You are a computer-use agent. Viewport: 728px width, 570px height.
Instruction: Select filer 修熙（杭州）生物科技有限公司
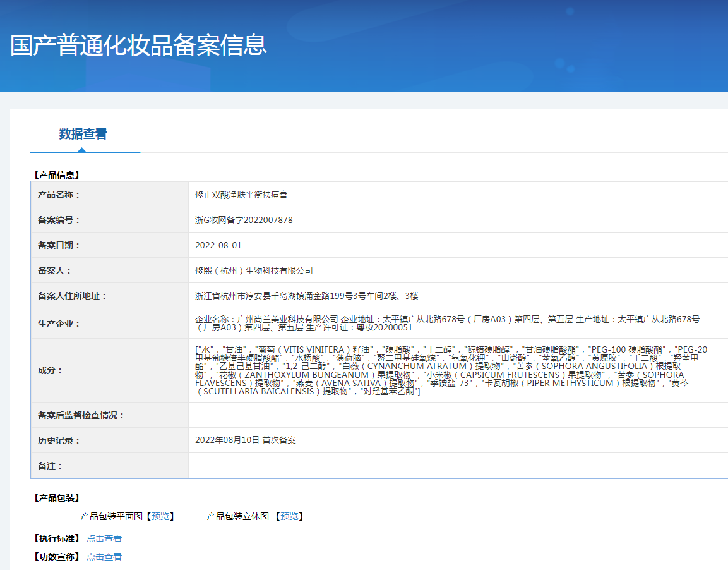(x=253, y=270)
